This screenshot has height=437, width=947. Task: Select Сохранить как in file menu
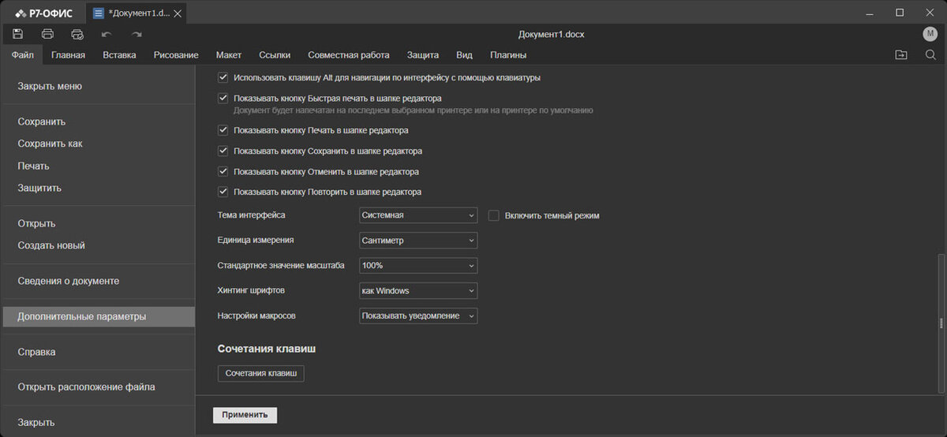tap(97, 144)
